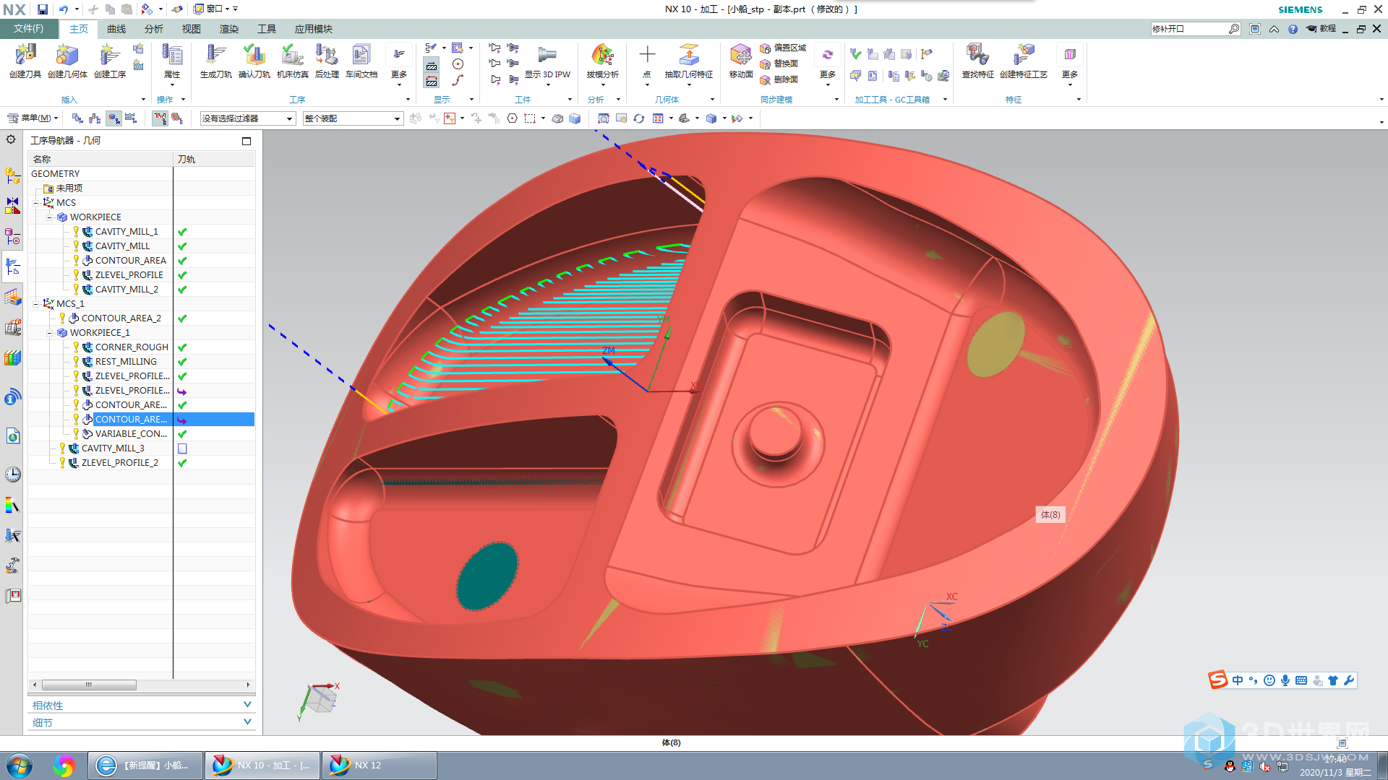Toggle the upper tool path display button
Screen dimensions: 1388x780
tap(432, 66)
